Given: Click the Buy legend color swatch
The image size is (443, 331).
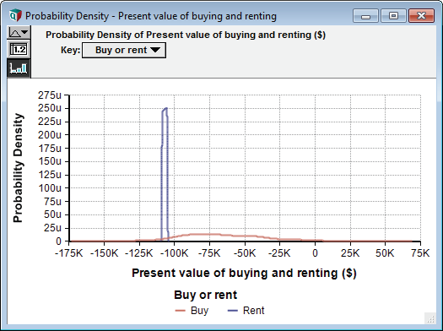Looking at the screenshot, I should pyautogui.click(x=181, y=311).
